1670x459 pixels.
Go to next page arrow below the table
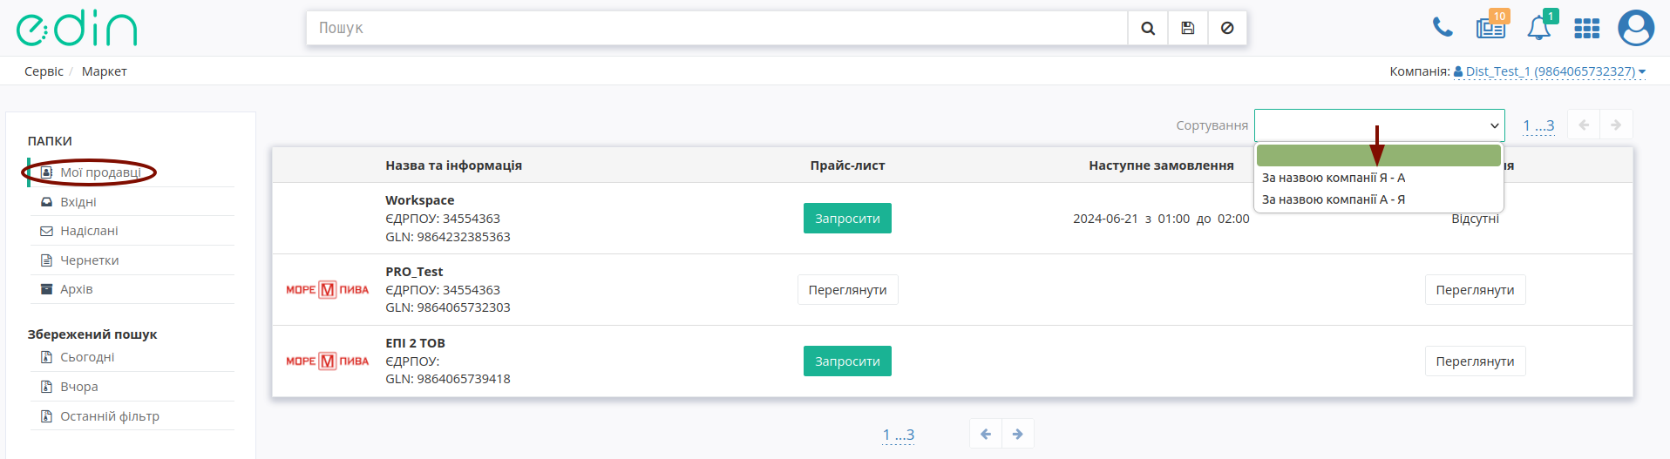tap(1018, 434)
